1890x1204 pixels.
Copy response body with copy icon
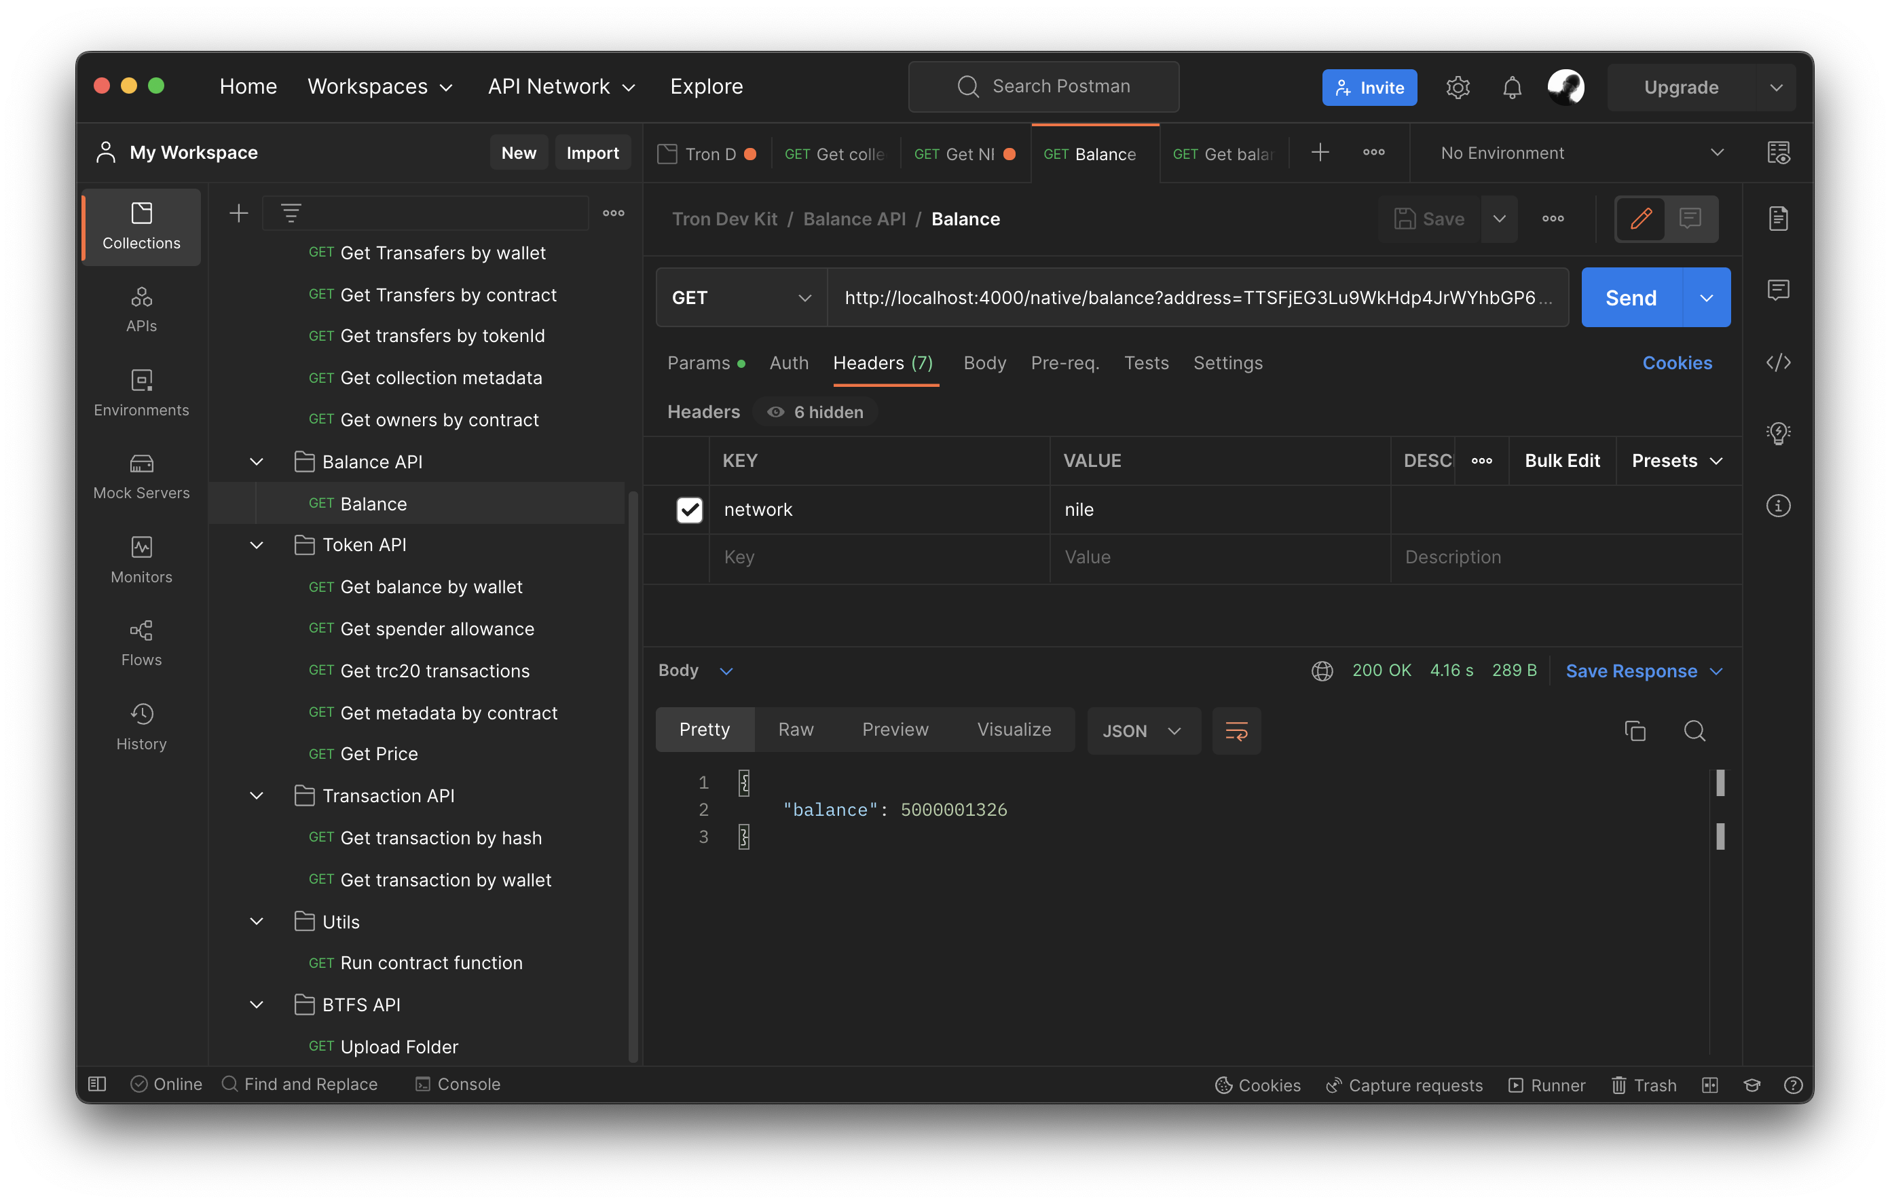click(1635, 731)
